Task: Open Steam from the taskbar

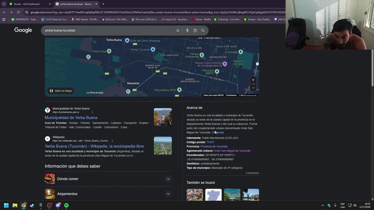Action: [32, 205]
